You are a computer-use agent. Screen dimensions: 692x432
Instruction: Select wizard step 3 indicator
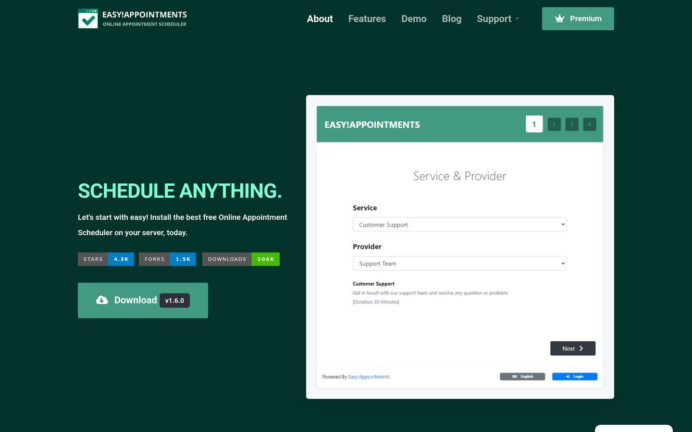[x=572, y=124]
